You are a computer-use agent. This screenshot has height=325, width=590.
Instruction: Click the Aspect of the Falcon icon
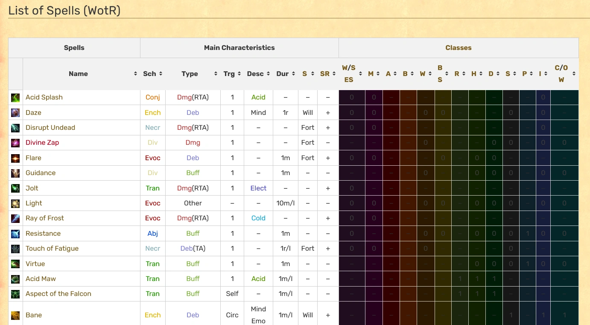click(15, 294)
